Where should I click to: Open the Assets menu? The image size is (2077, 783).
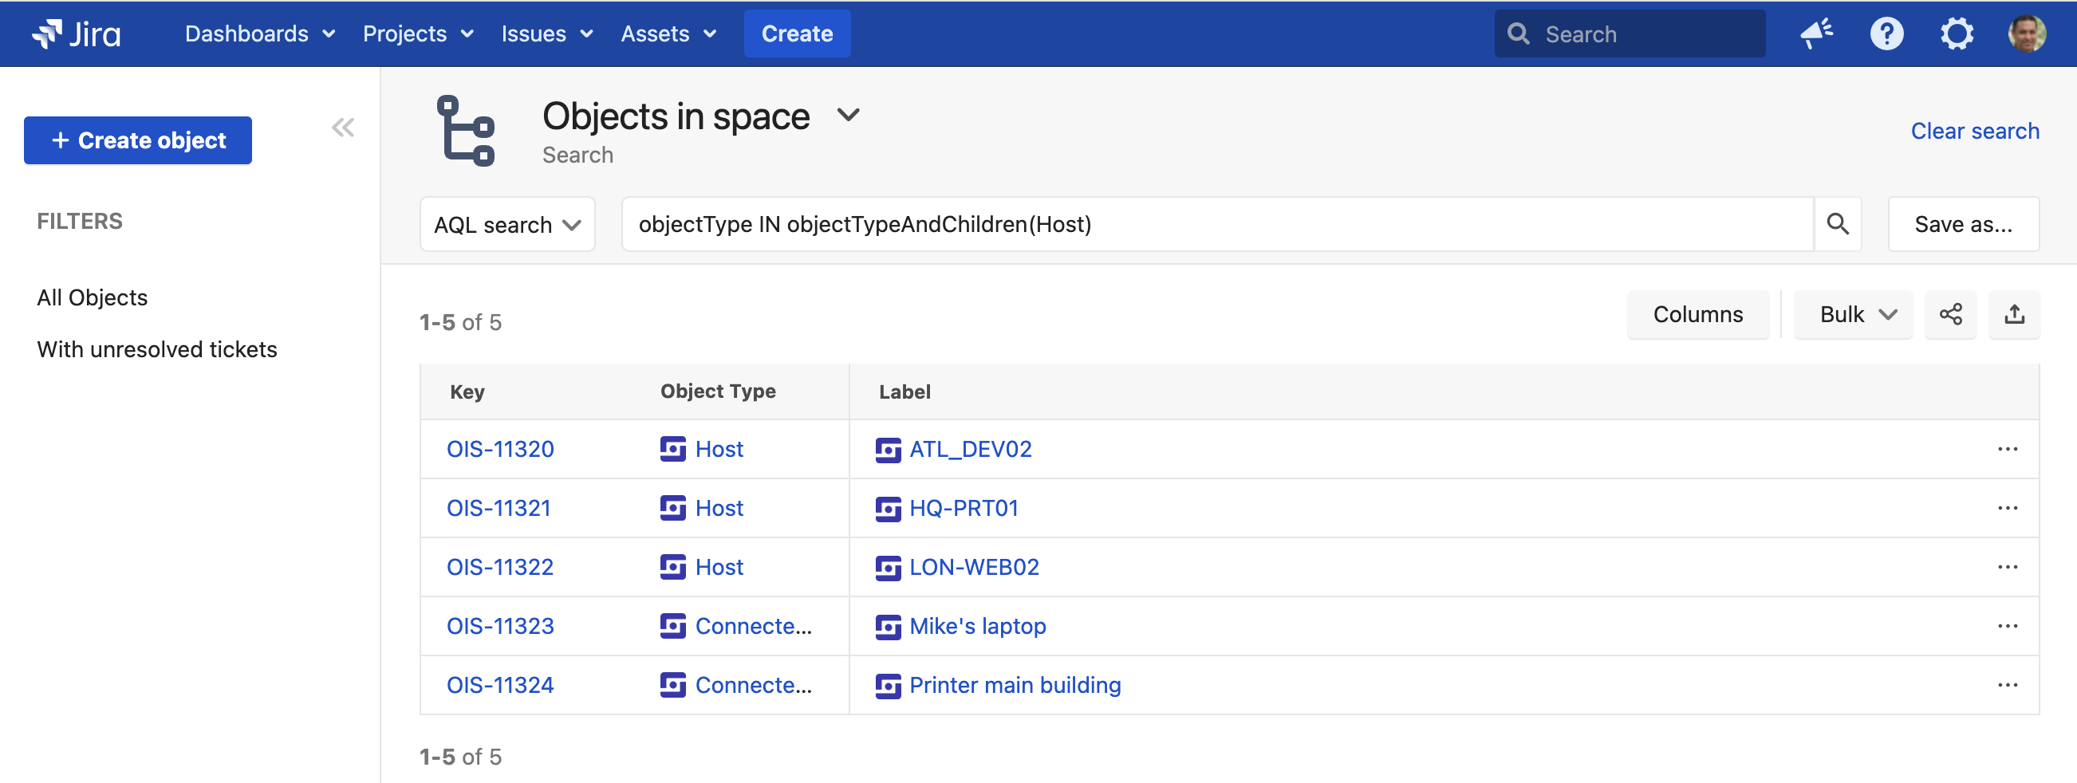[x=668, y=33]
